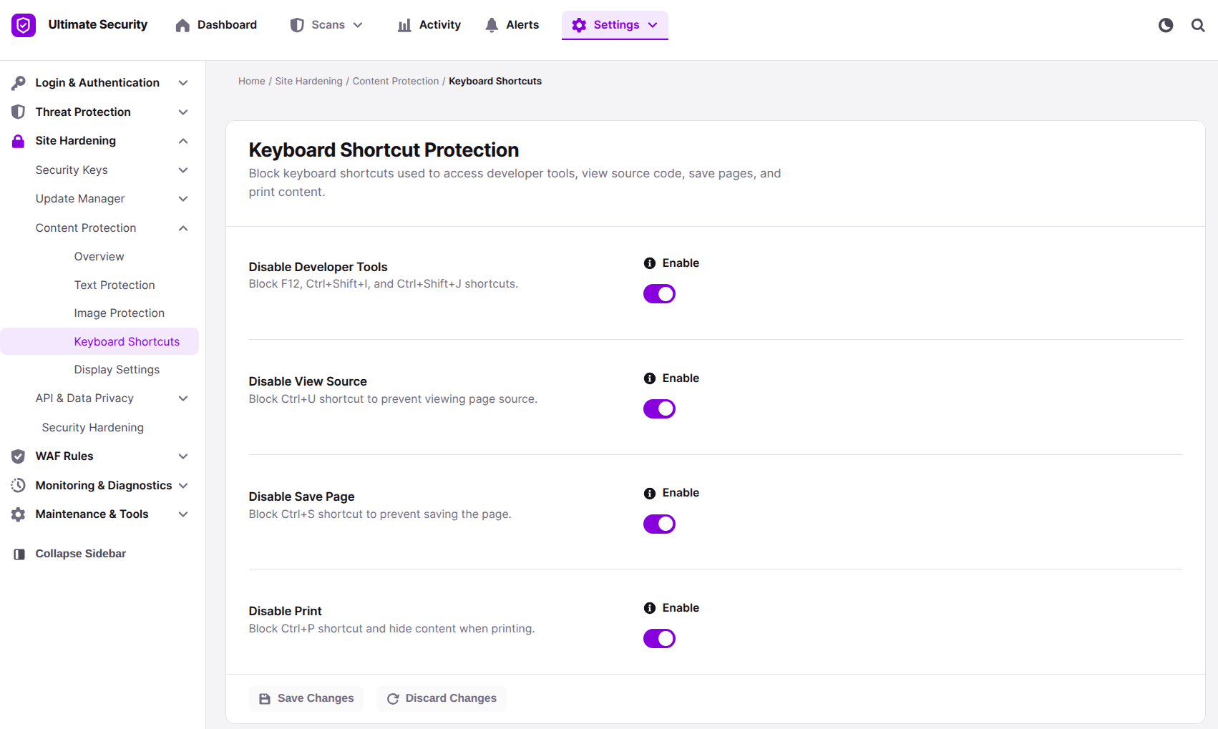Click the Site Hardening lock icon

[x=19, y=141]
